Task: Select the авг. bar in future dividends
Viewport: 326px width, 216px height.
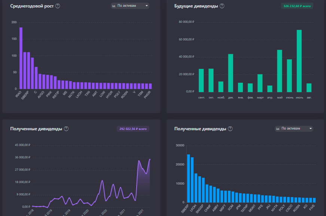Action: pyautogui.click(x=309, y=88)
